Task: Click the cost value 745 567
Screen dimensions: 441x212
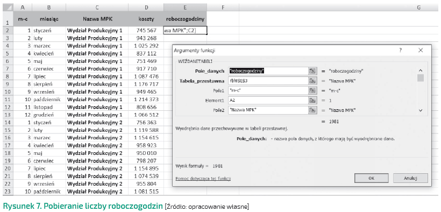Action: click(146, 30)
